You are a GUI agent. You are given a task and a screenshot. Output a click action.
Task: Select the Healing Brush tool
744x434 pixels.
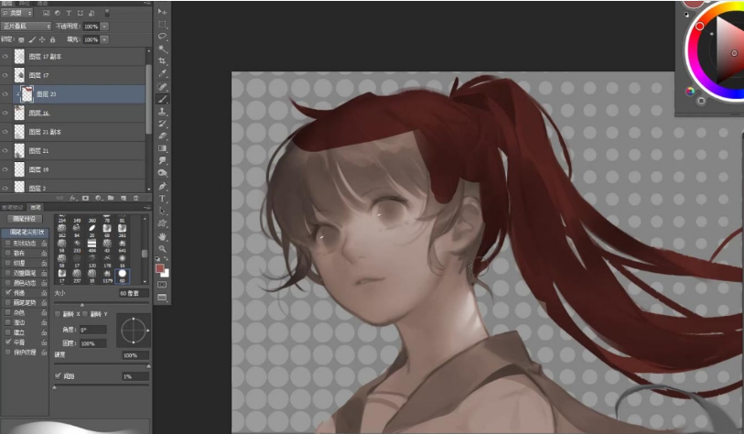[x=162, y=86]
